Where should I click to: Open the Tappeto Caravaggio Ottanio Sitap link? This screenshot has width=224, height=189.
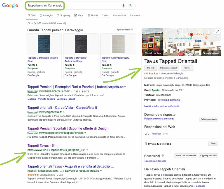[43, 59]
